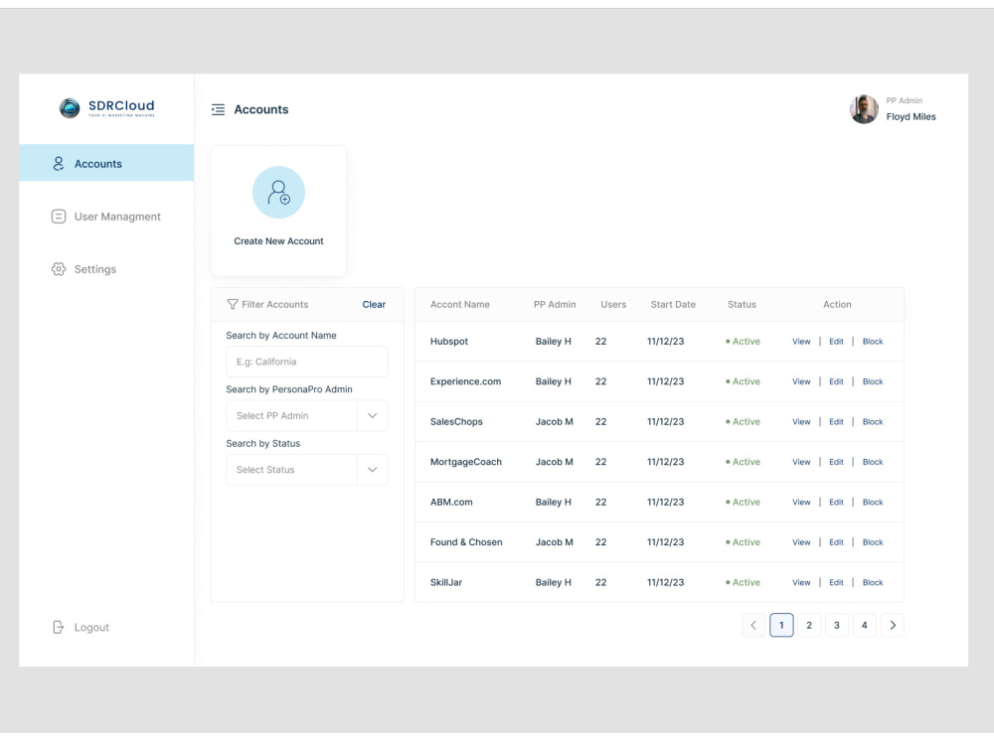Block the Experience.com account
Viewport: 994px width, 745px height.
[873, 381]
